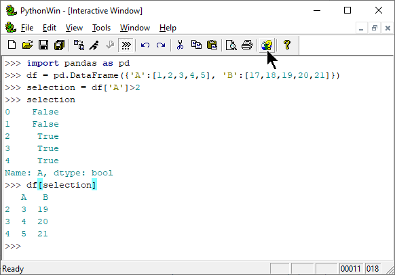
Task: Click the yellow question mark About icon
Action: click(287, 45)
